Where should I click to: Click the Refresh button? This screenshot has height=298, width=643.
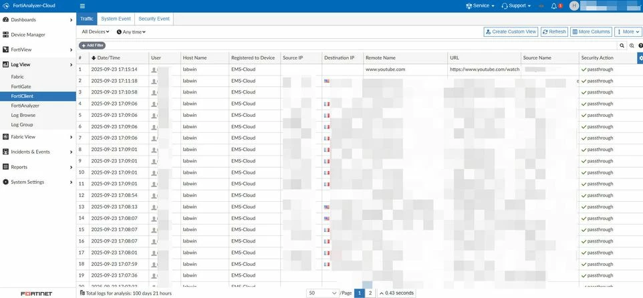(x=554, y=31)
